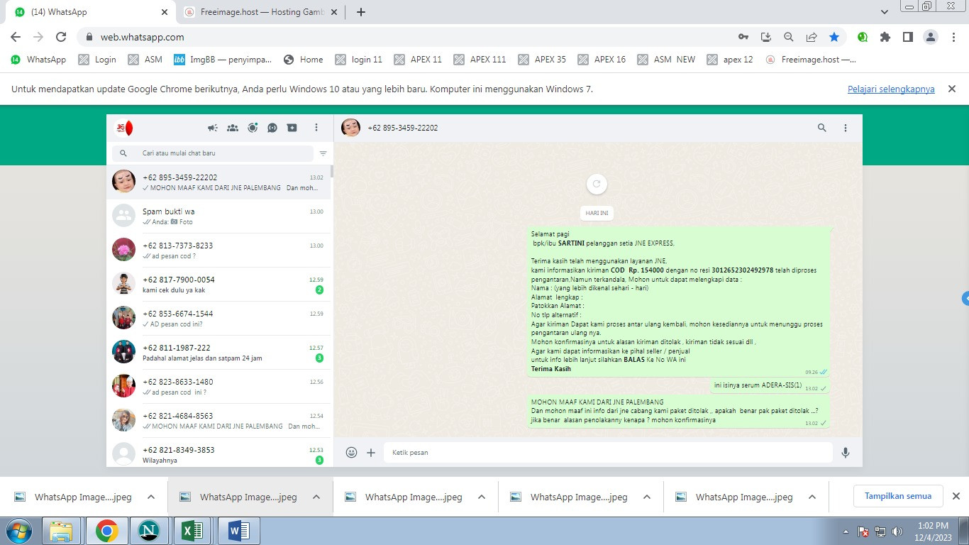This screenshot has height=545, width=969.
Task: Select the (14) WhatsApp tab
Action: click(x=91, y=12)
